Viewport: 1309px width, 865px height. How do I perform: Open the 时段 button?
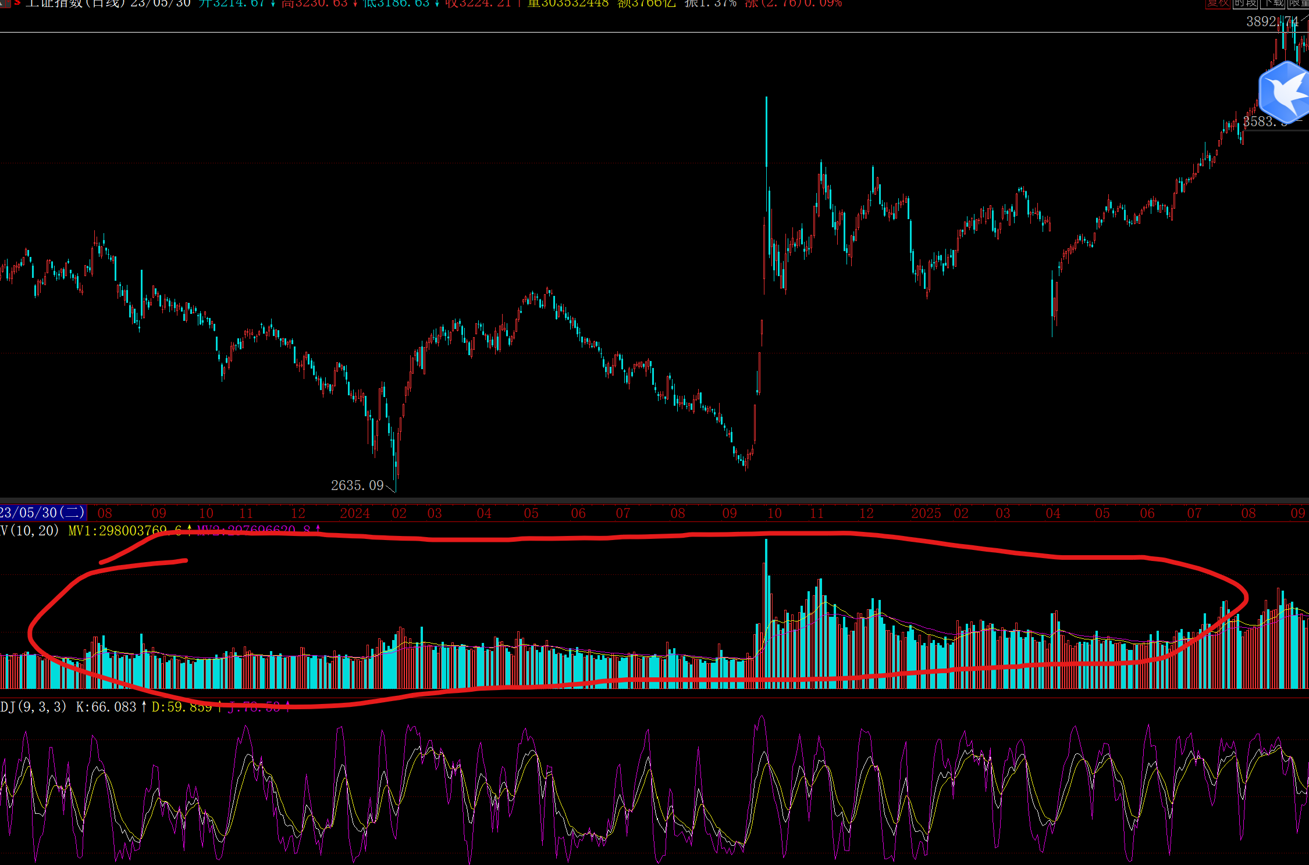click(x=1245, y=3)
